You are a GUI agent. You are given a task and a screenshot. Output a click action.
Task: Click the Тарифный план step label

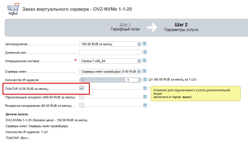click(x=125, y=29)
